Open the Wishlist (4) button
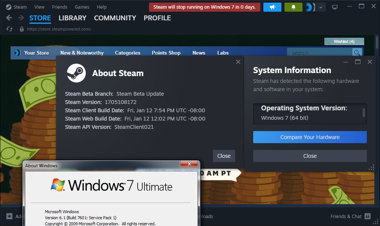The width and height of the screenshot is (380, 226). point(344,41)
